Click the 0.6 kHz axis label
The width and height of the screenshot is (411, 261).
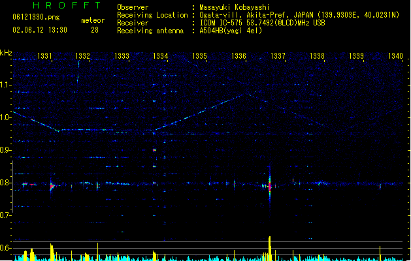coord(5,248)
